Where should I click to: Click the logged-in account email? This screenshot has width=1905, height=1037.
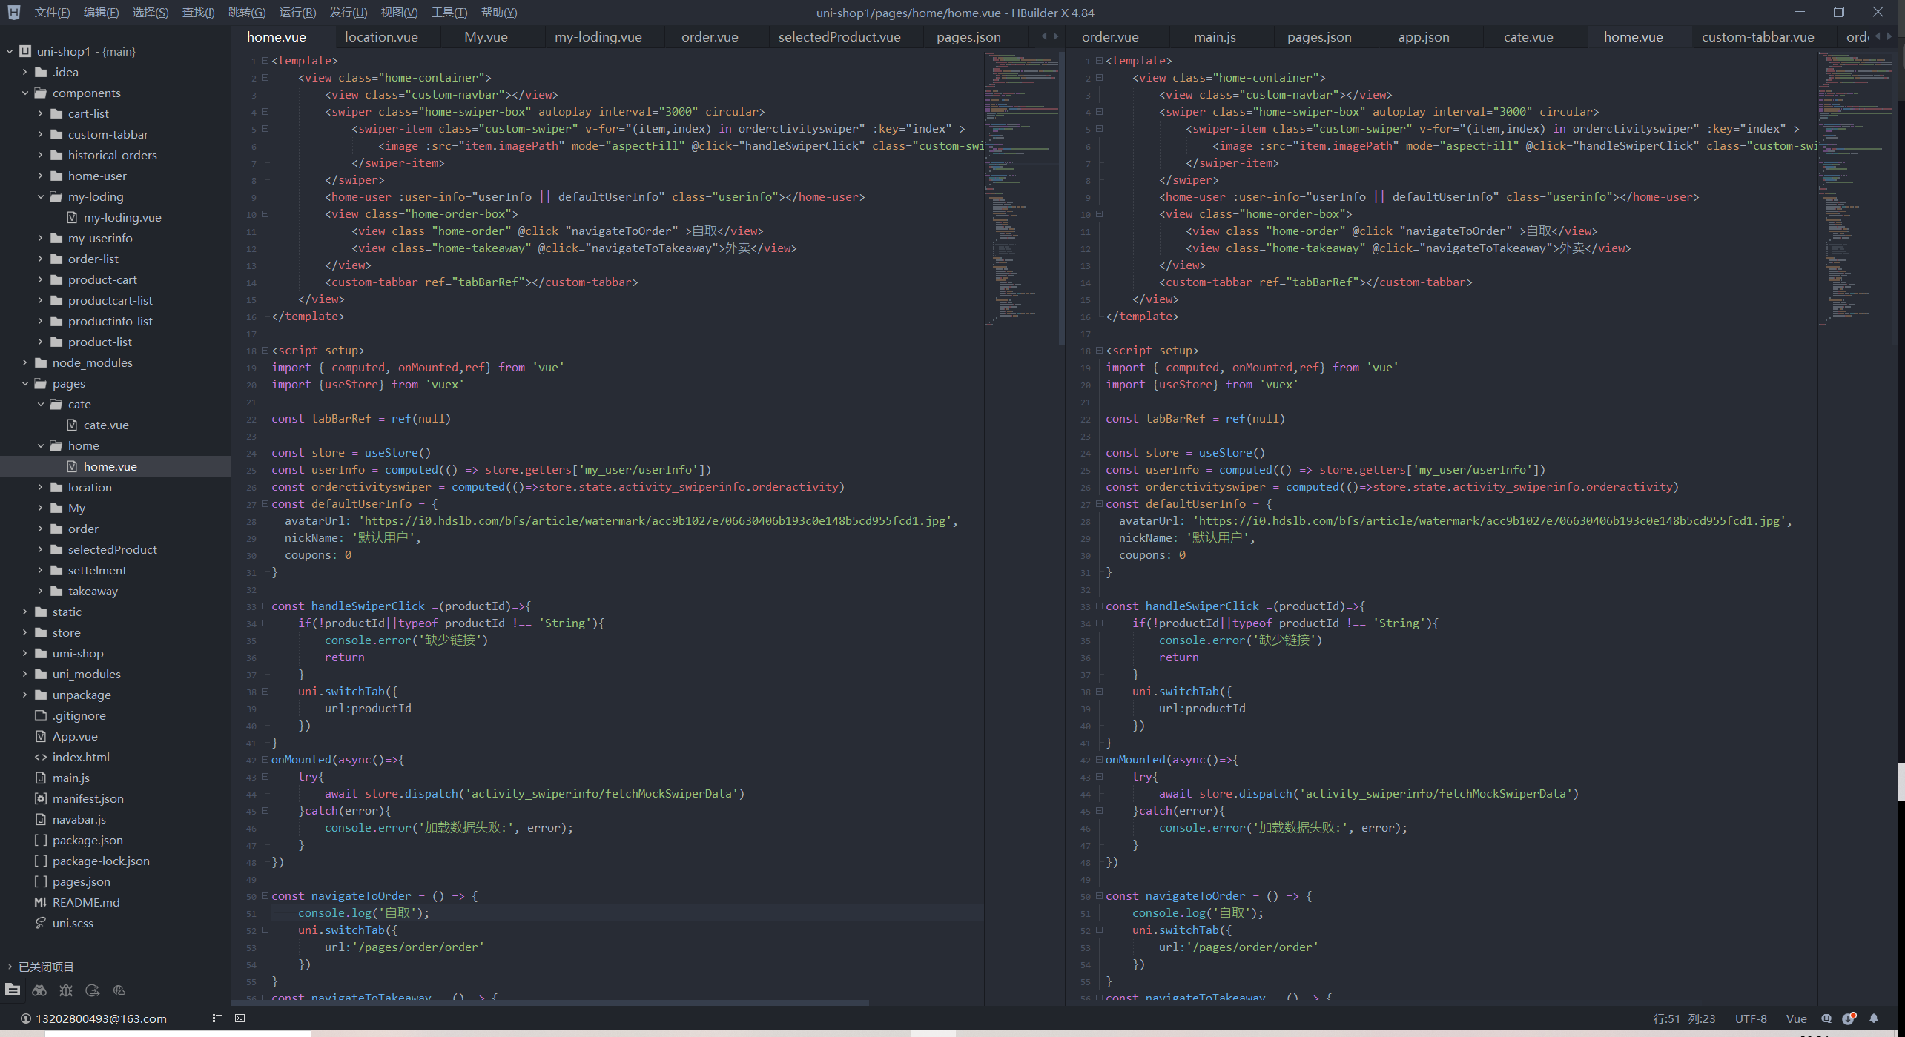[x=101, y=1018]
